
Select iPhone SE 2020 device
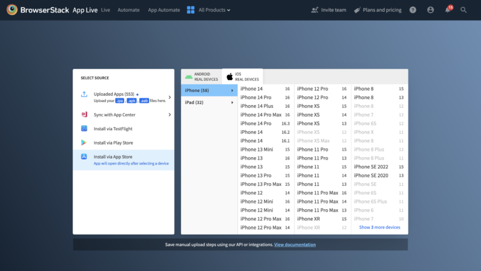(379, 176)
